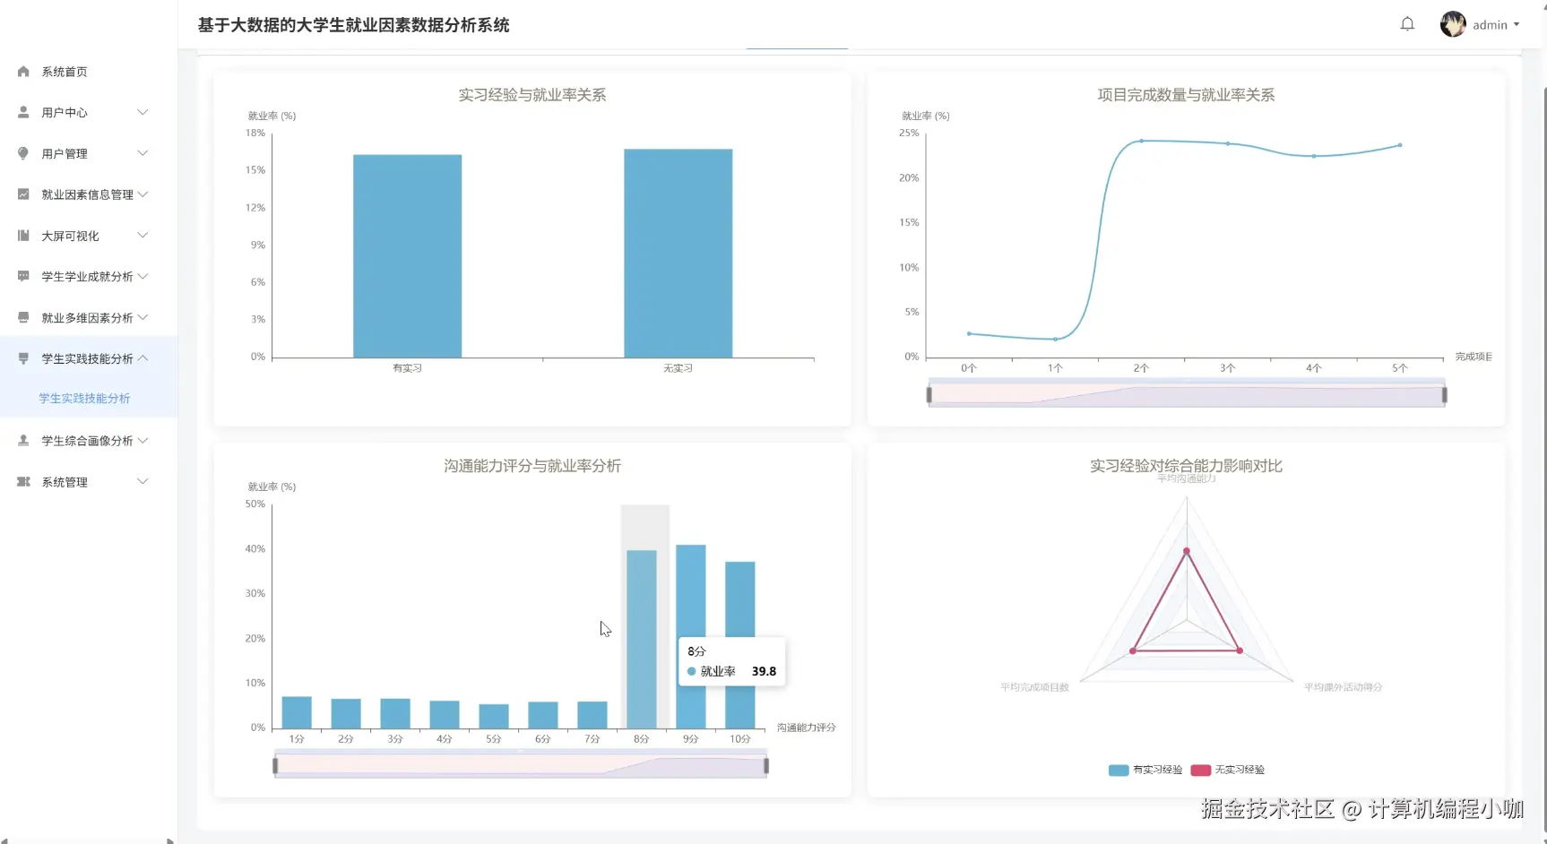Open notifications bell icon
The height and width of the screenshot is (844, 1547).
click(1407, 24)
